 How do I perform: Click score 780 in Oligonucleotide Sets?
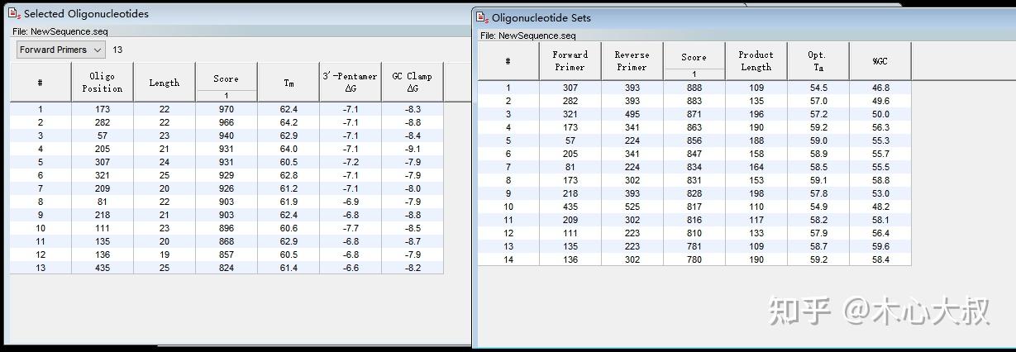(694, 259)
